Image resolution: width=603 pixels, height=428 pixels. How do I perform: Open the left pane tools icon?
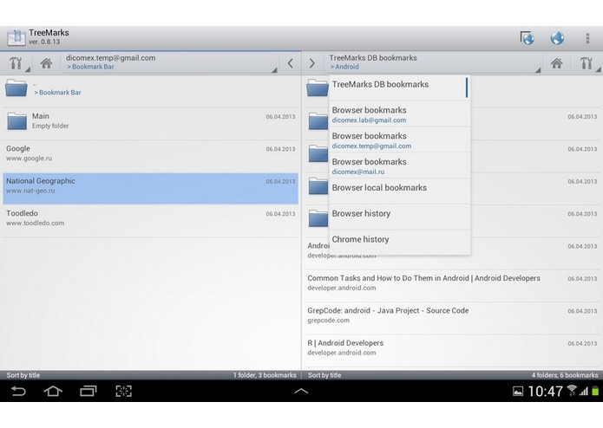(16, 62)
